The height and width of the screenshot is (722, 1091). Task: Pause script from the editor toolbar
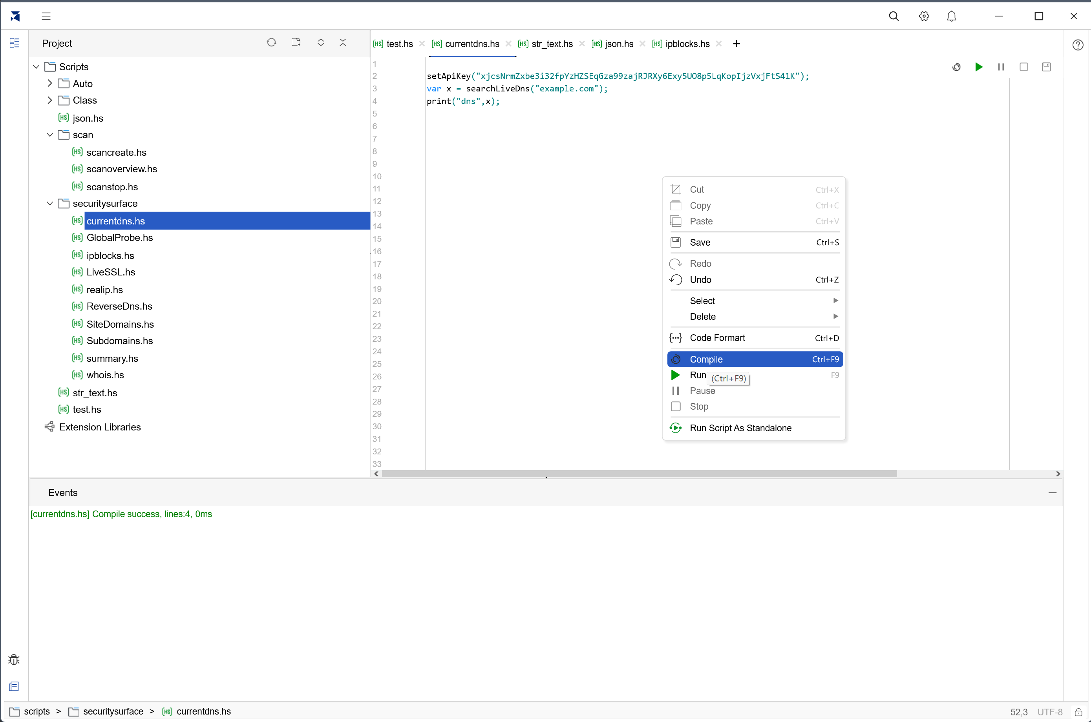point(1001,67)
